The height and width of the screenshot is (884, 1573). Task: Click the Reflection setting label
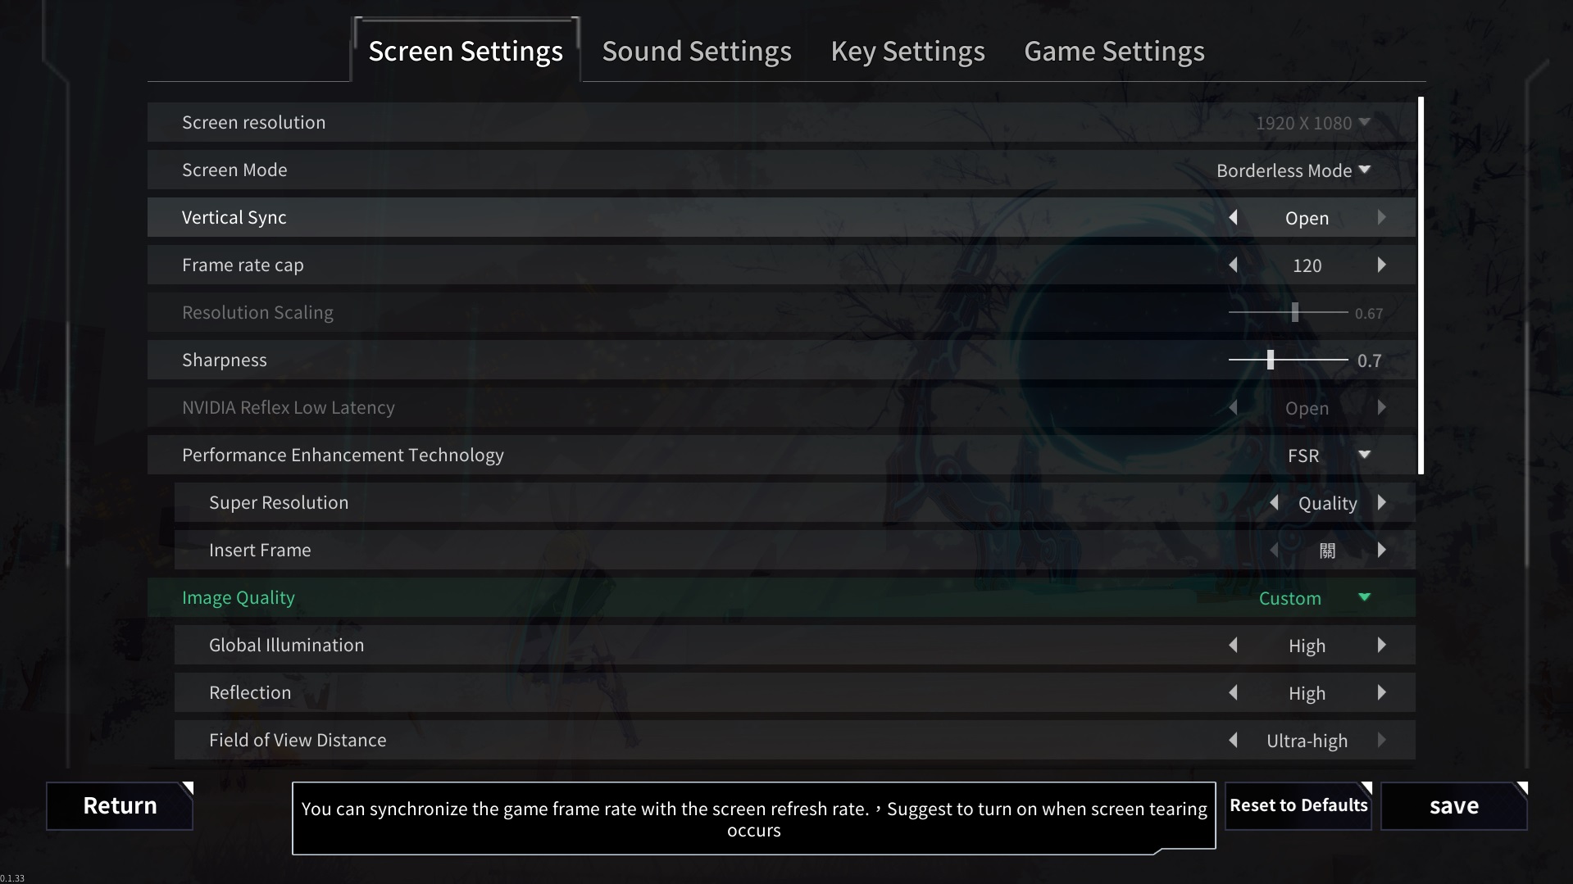[250, 693]
